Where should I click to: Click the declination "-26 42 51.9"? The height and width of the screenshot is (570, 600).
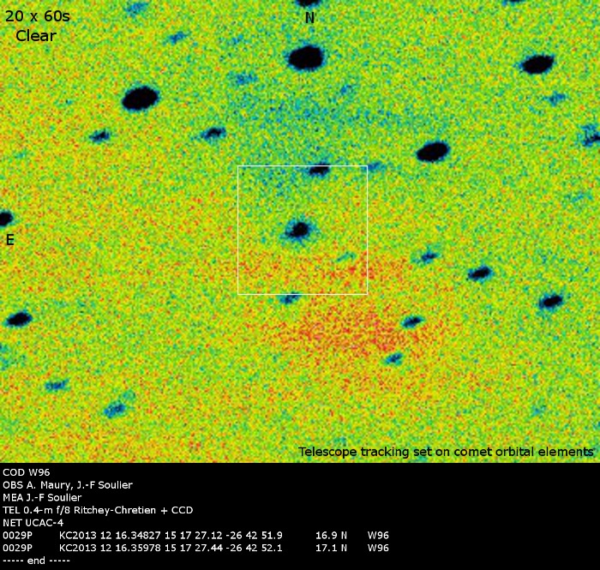point(254,536)
